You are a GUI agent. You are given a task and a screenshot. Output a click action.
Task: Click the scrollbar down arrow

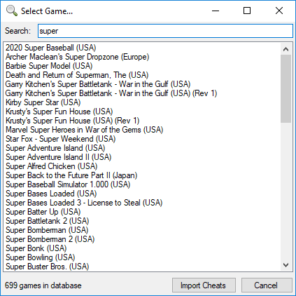pyautogui.click(x=286, y=265)
